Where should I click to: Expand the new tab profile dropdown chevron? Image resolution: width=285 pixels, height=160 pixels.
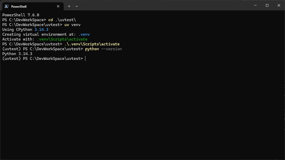pyautogui.click(x=77, y=6)
